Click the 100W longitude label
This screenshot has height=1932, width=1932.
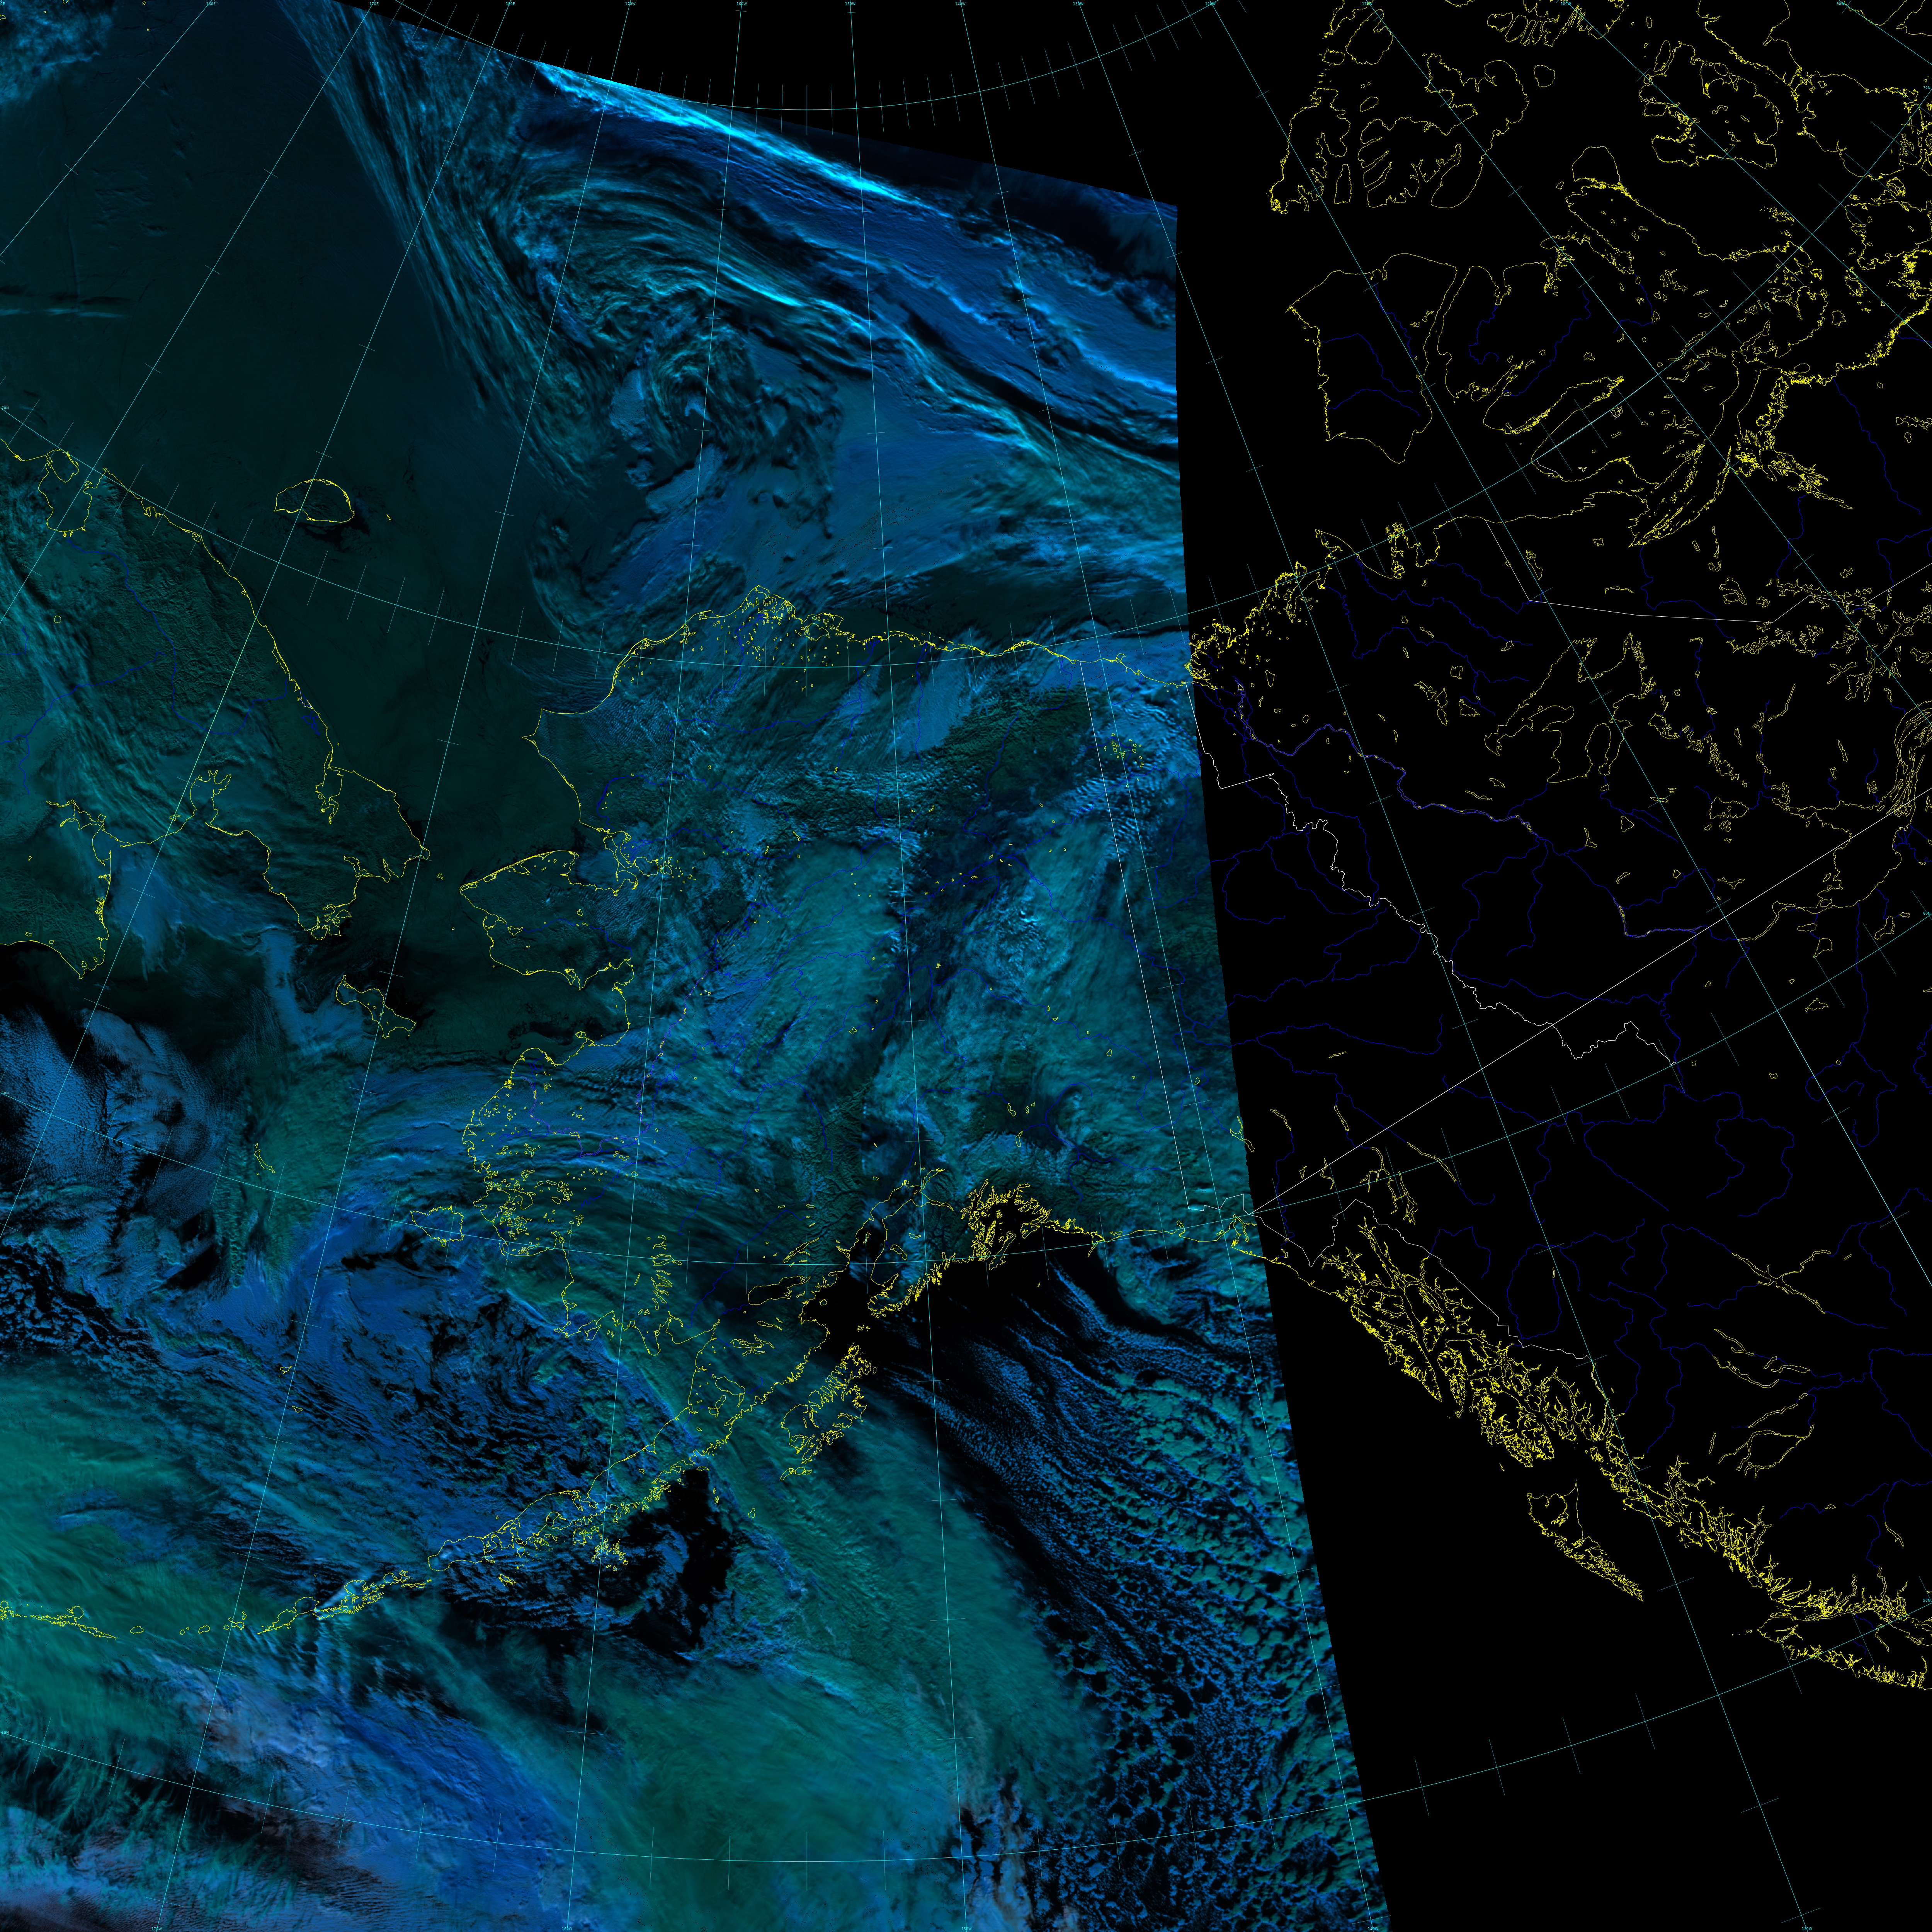click(1566, 4)
